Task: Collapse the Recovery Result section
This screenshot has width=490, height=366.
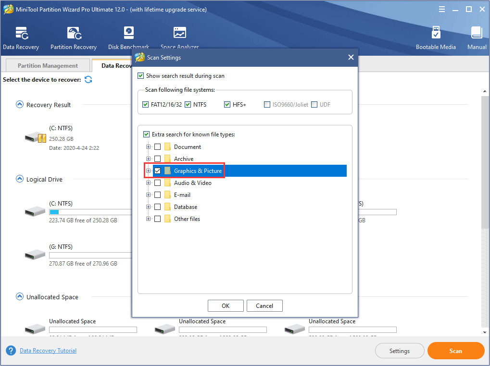Action: pos(20,105)
